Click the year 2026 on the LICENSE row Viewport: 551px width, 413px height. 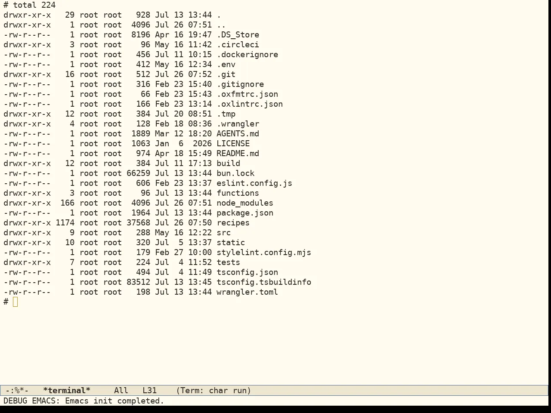click(x=202, y=144)
